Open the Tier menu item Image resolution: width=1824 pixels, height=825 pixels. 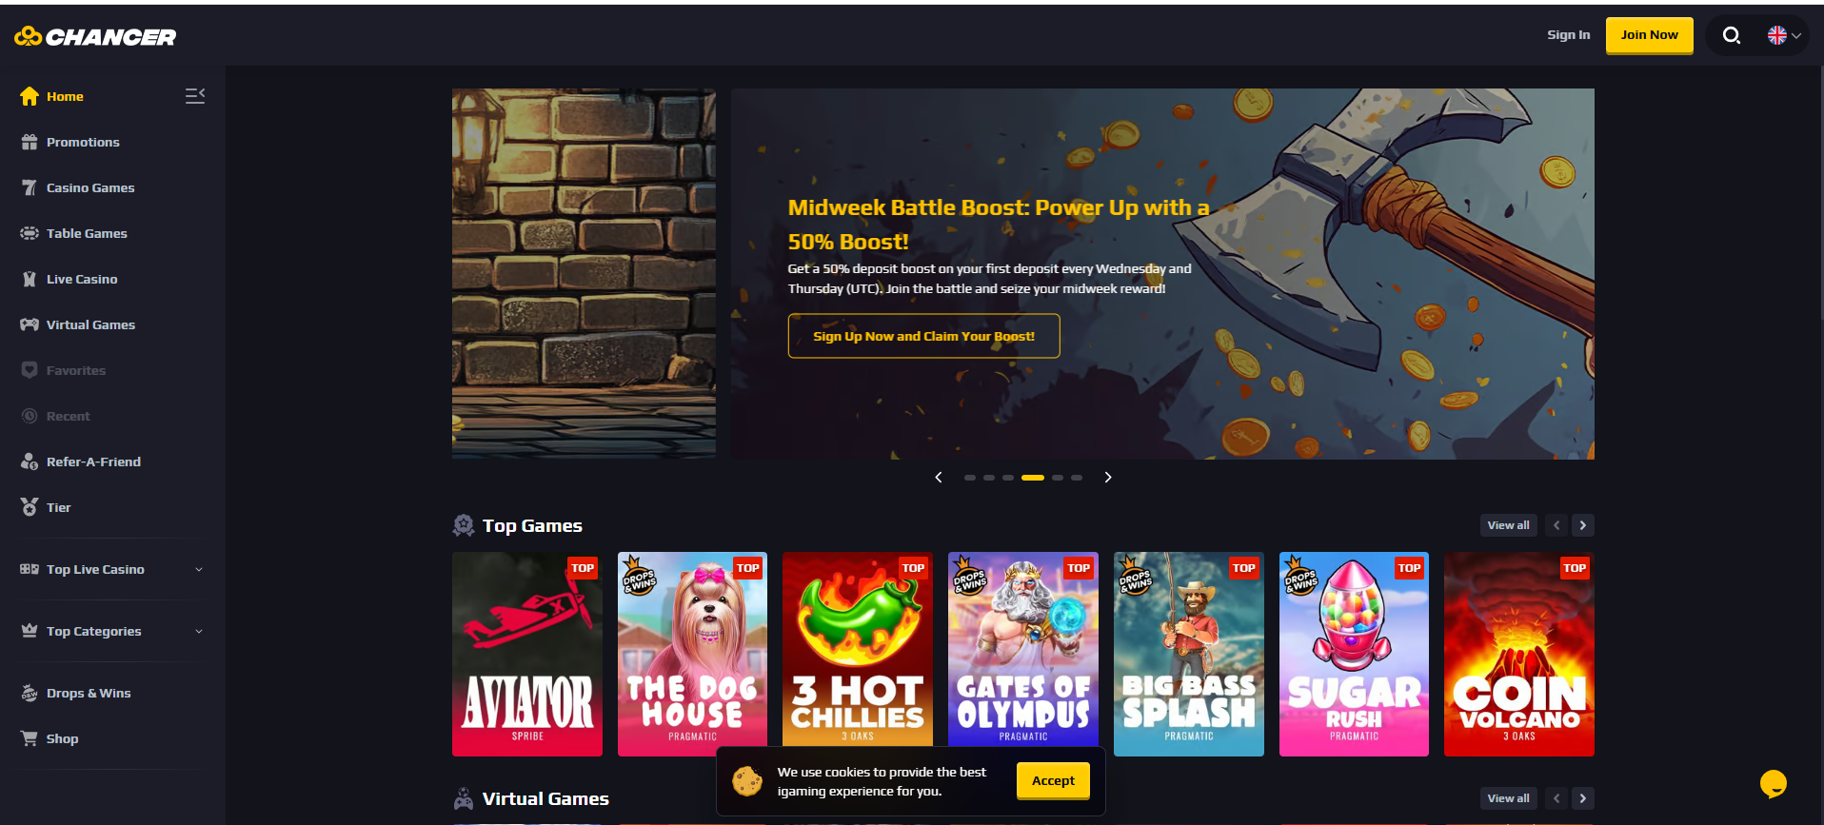(59, 507)
